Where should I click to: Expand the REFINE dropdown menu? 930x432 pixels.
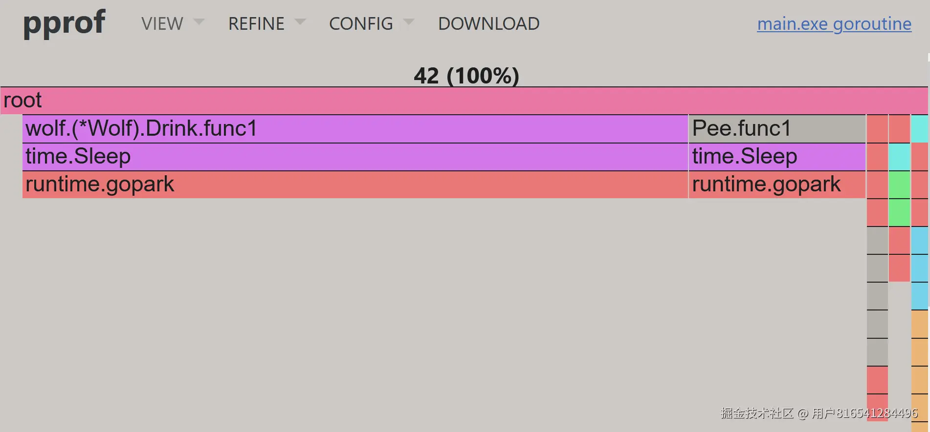[x=256, y=23]
